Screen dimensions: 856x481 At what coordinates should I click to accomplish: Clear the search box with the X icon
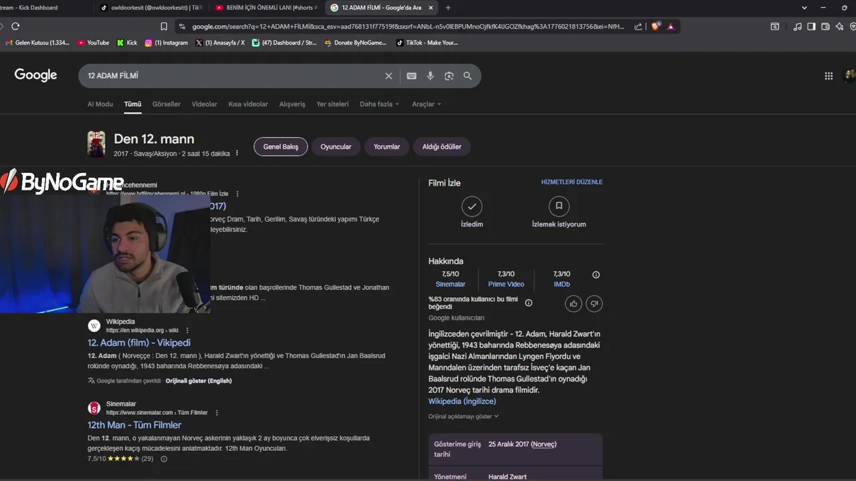tap(389, 75)
